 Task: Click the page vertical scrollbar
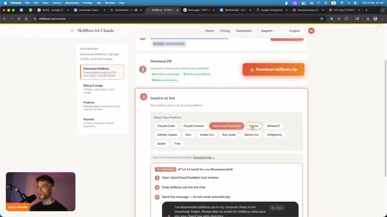click(385, 118)
